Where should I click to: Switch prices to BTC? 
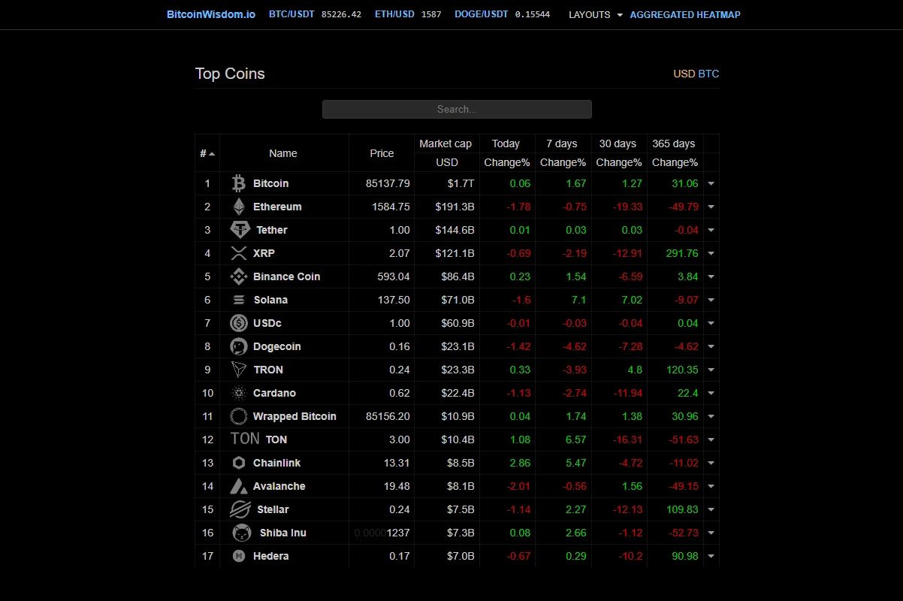[708, 74]
